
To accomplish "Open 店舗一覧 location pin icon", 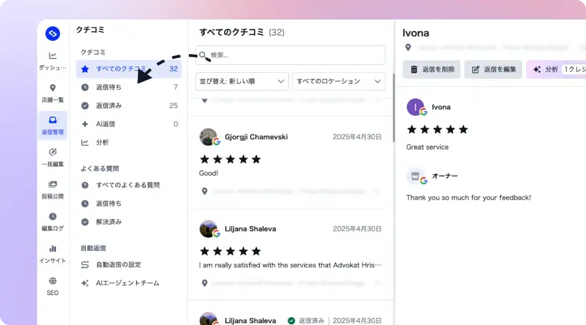I will click(53, 88).
